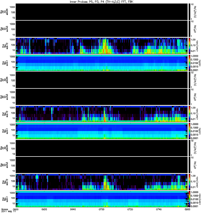This screenshot has height=217, width=203.
Task: Click the tha fbk edc12 rainbow color bar
Action: [189, 46]
